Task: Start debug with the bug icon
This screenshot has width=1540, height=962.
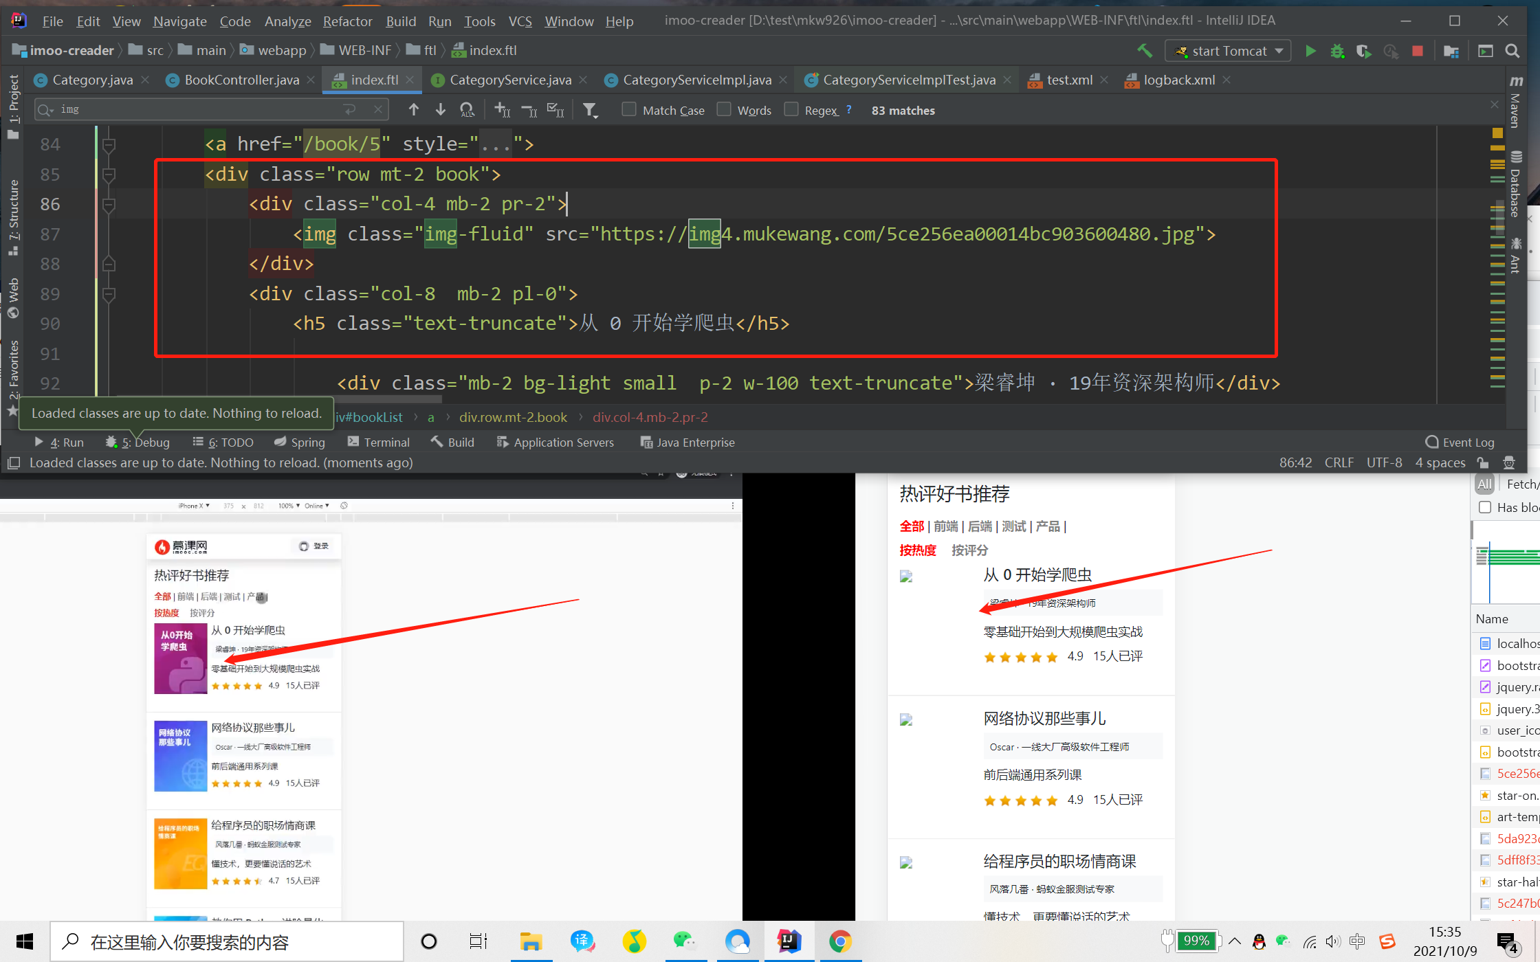Action: [1337, 51]
